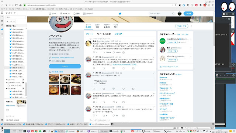Follow ノースライム with フォローする button

pos(182,26)
